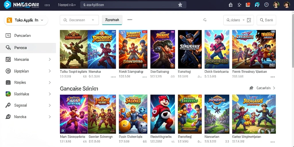Click the Nandita sidebar icon

8,117
